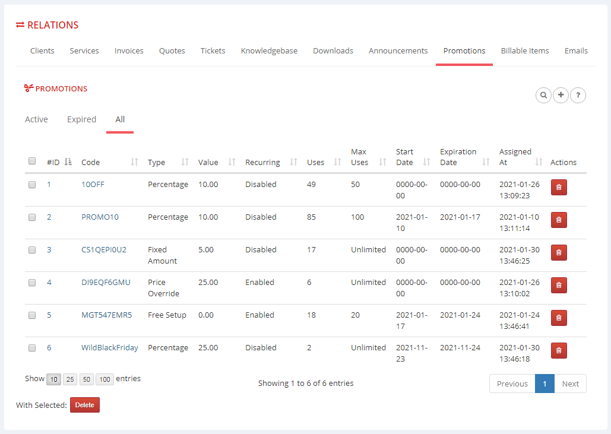This screenshot has width=611, height=434.
Task: Delete the WildBlackFriday promotion via trash icon
Action: click(x=558, y=350)
